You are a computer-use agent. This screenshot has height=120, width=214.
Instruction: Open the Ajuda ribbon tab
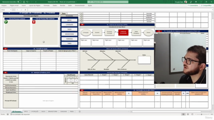[x=90, y=6]
